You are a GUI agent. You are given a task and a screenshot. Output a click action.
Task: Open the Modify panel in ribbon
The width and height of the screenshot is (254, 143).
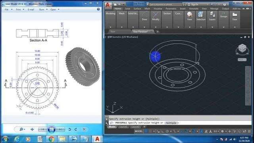[x=156, y=16]
